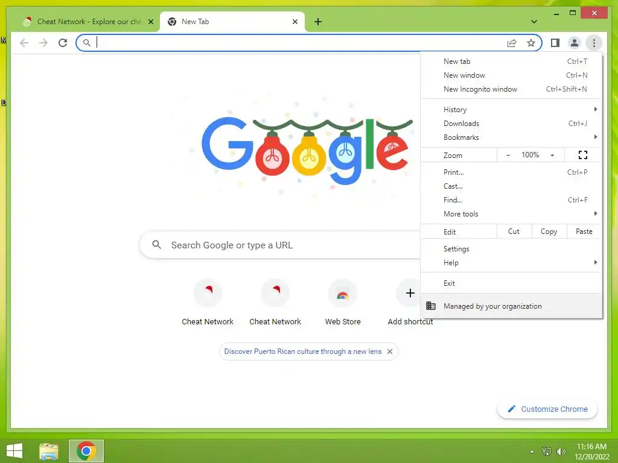Click Managed by your organization

click(x=511, y=306)
